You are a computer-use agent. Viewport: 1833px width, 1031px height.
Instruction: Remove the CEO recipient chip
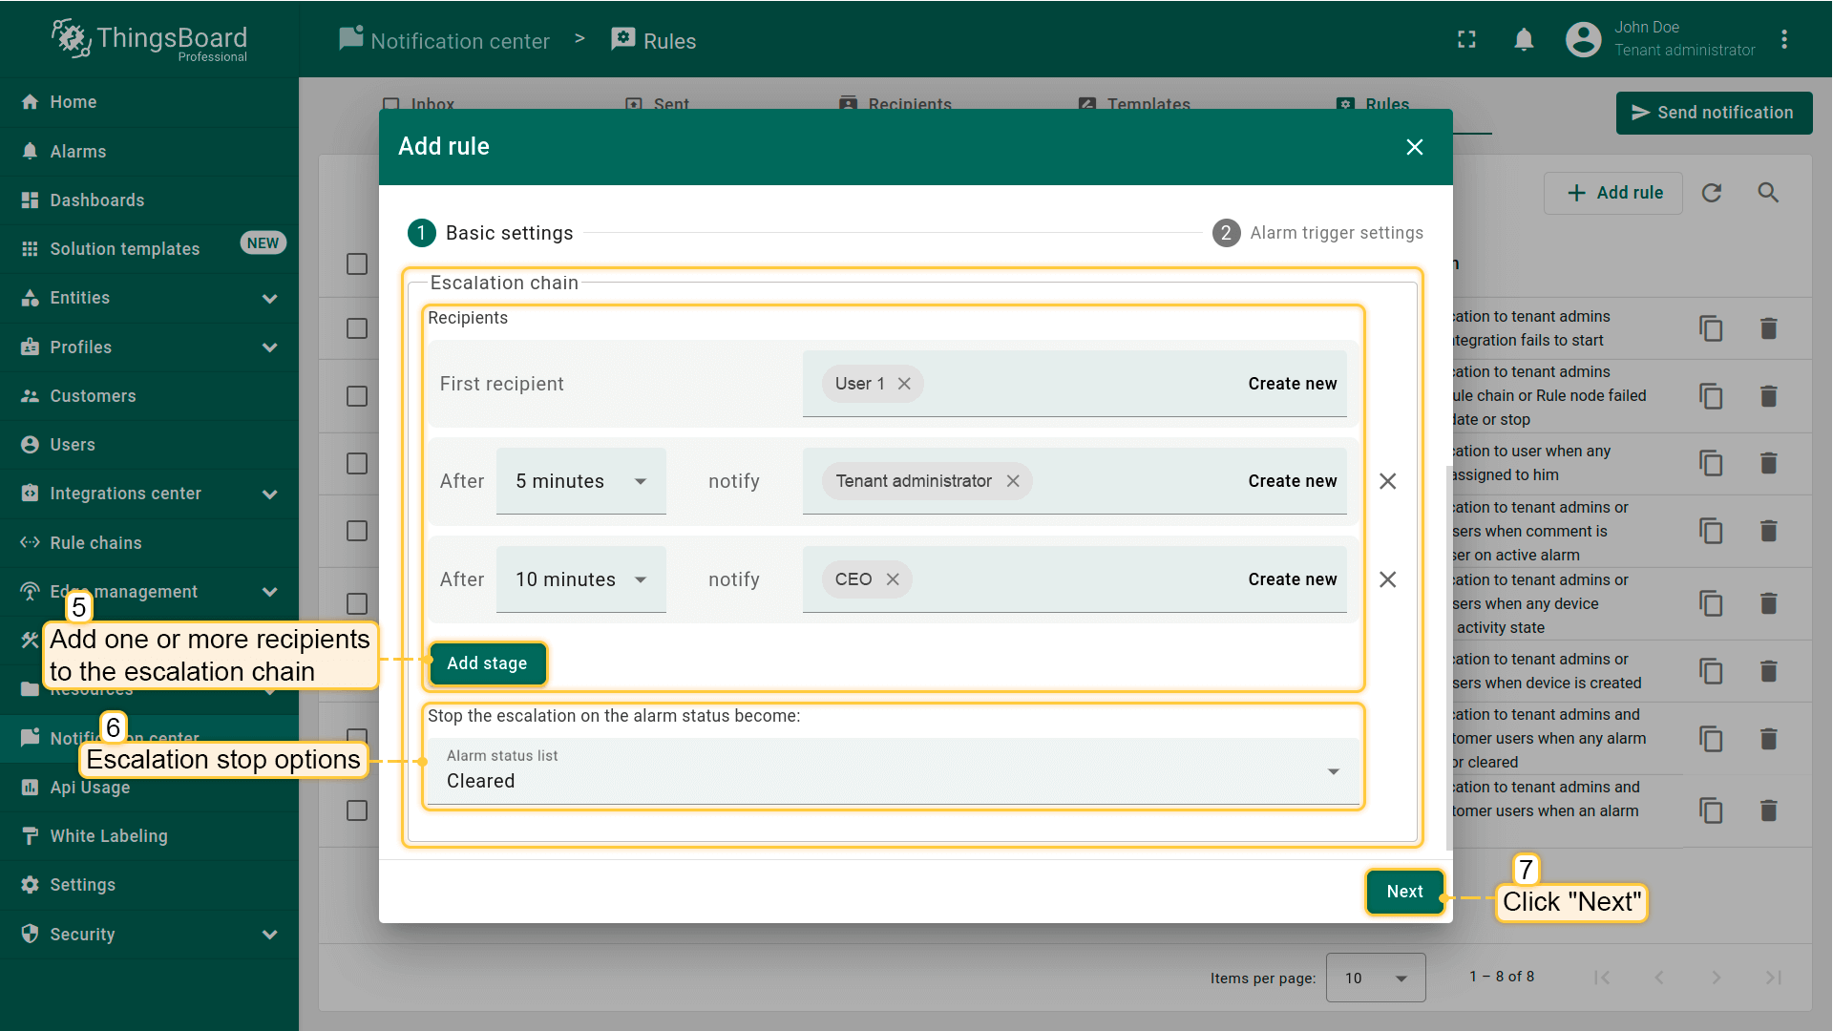(x=893, y=579)
